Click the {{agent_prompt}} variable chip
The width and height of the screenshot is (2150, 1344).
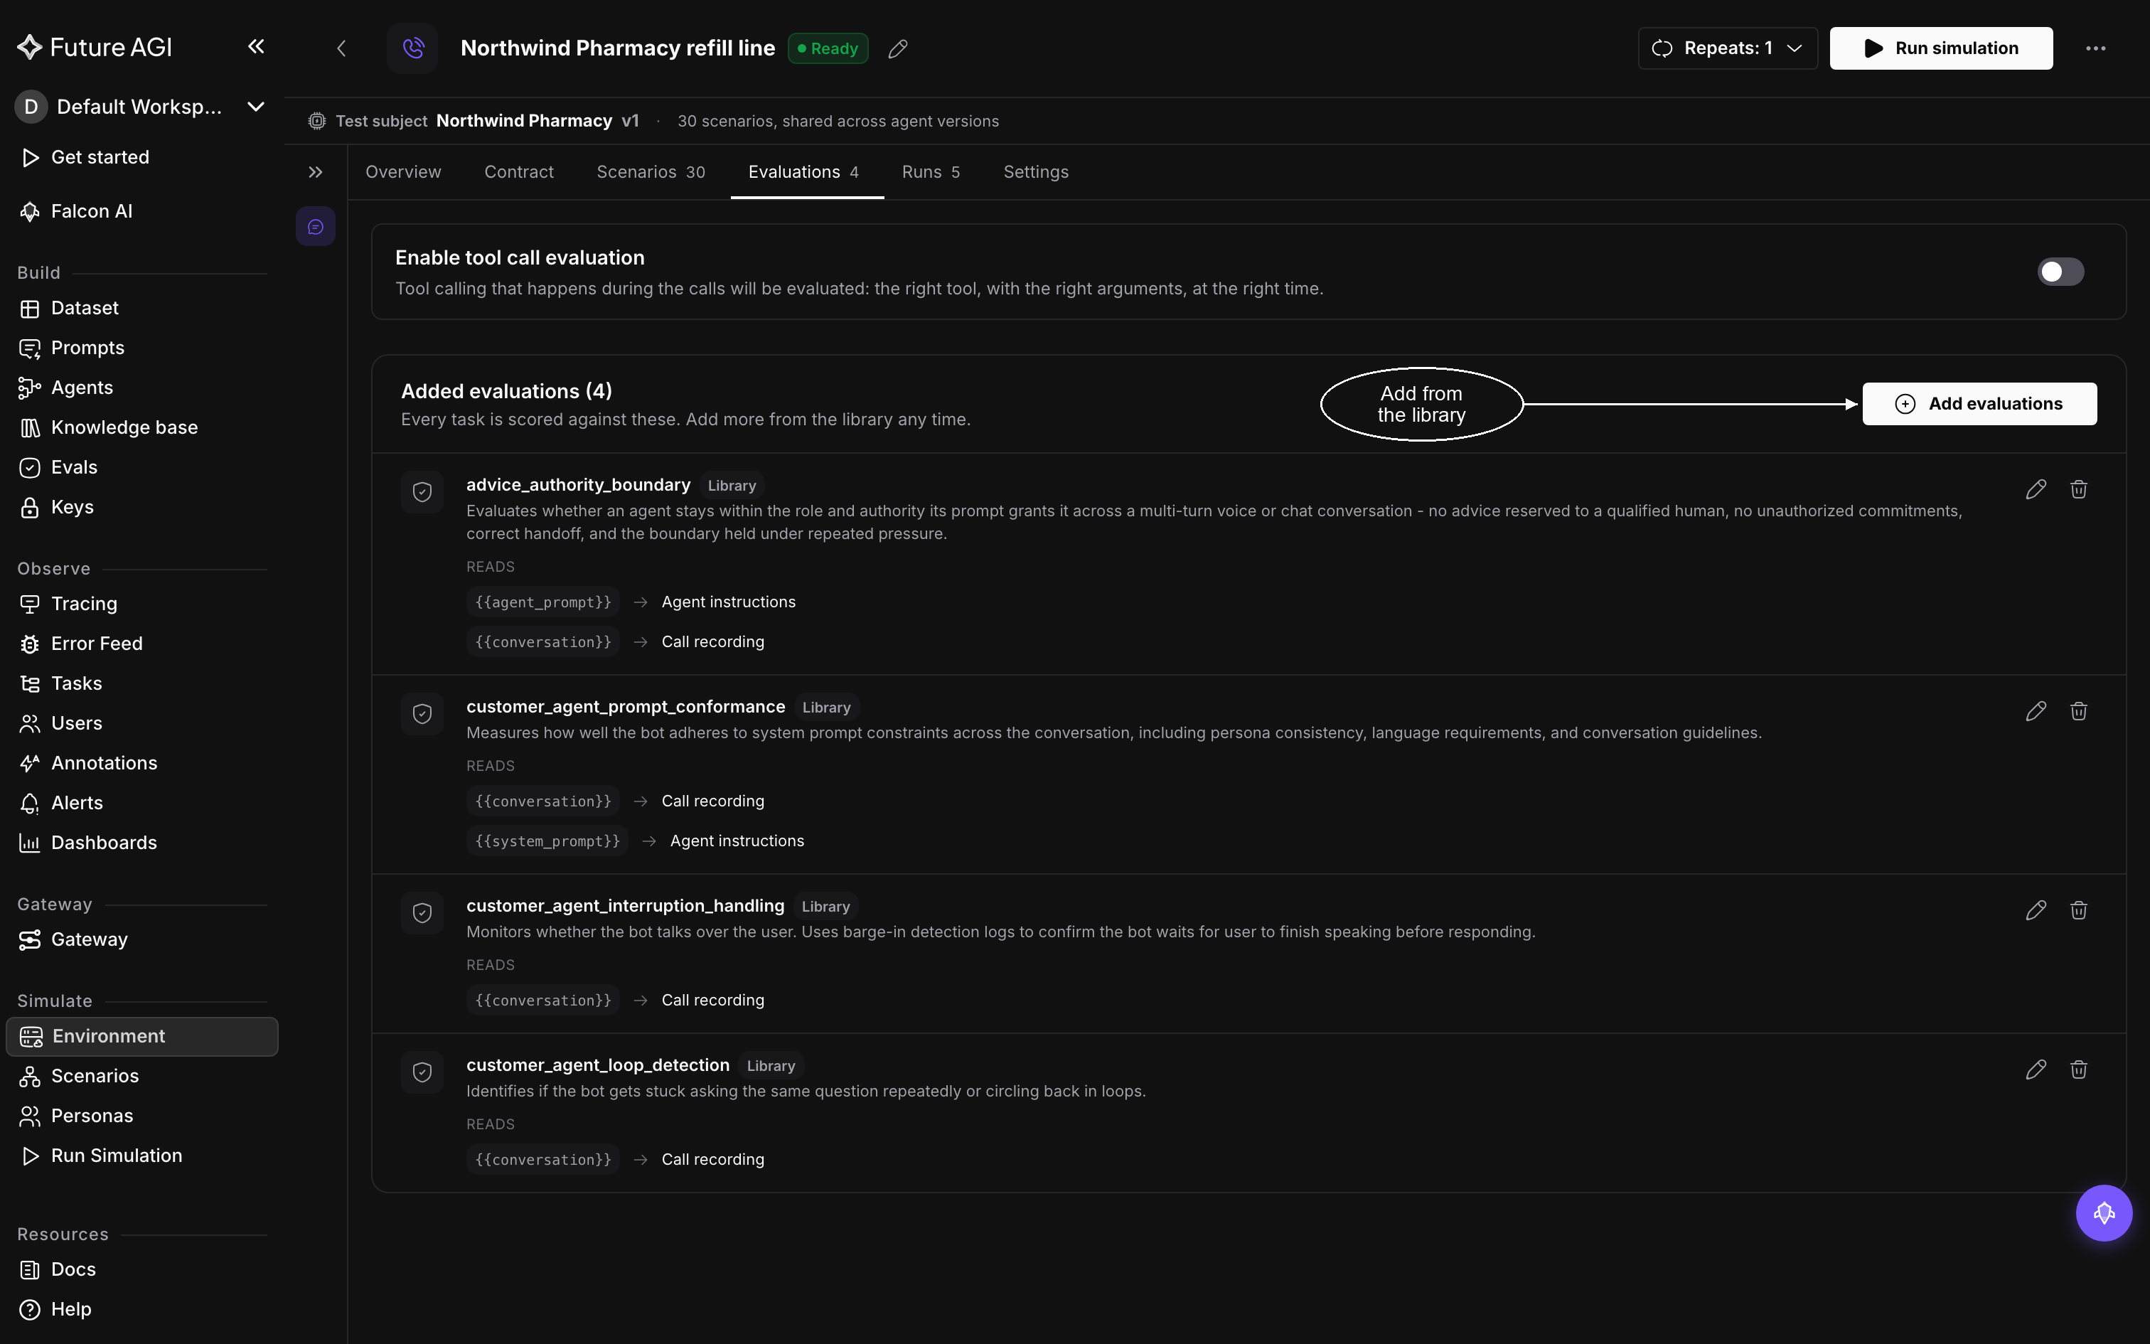(x=542, y=603)
